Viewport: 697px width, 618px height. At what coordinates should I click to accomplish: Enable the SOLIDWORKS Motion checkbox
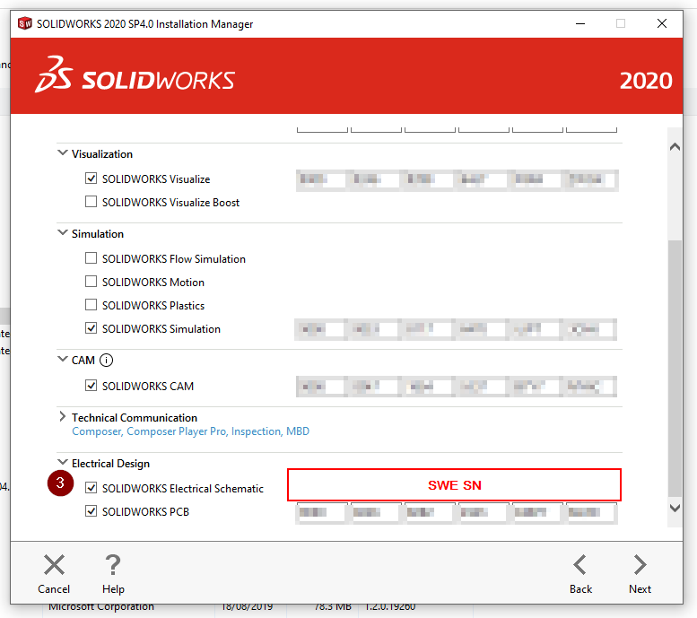point(91,283)
